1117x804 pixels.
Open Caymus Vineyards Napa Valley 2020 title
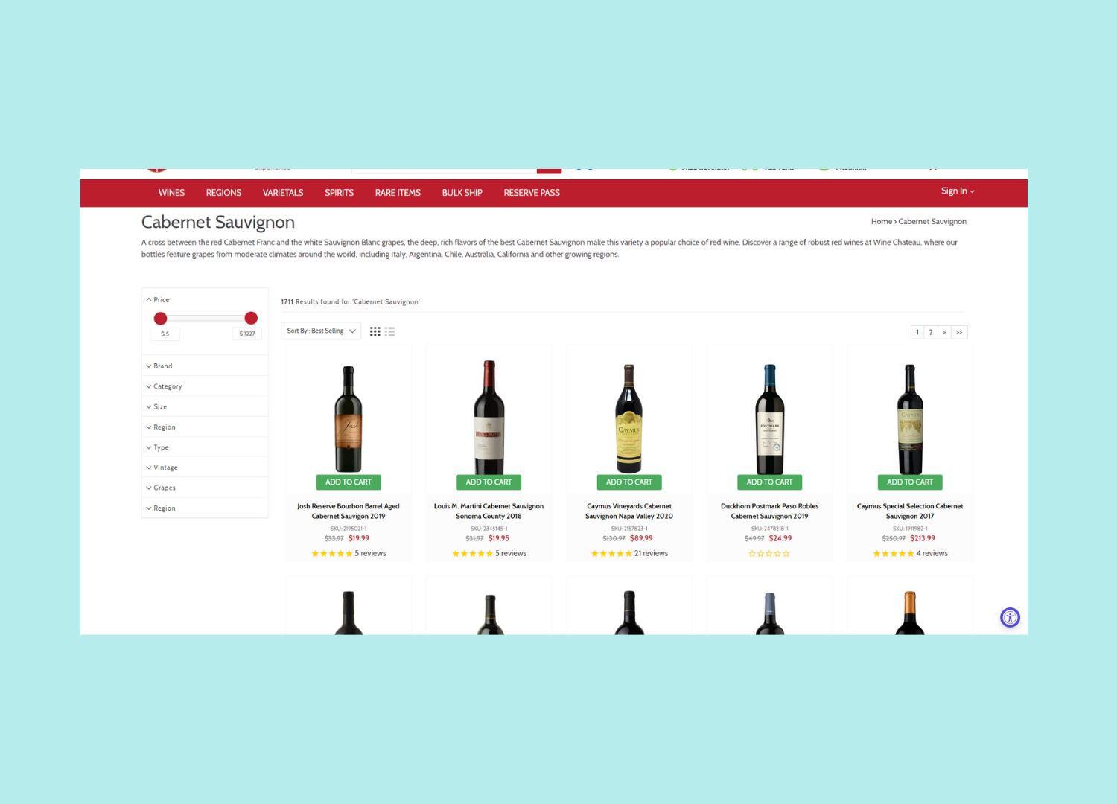(629, 511)
